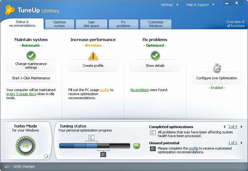Click the yellow warning triangle under Increase performance

(x=93, y=56)
